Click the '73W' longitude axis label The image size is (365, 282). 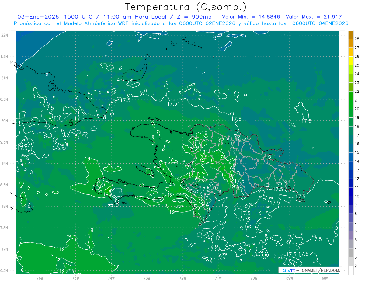tap(147, 278)
